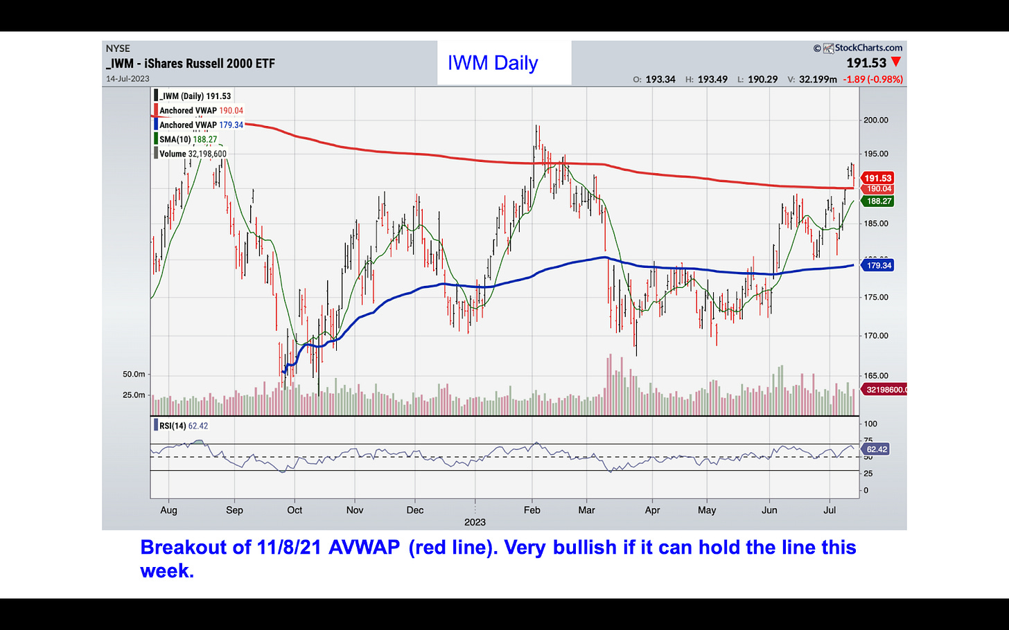Click the open value 193.34
1009x630 pixels.
coord(660,80)
